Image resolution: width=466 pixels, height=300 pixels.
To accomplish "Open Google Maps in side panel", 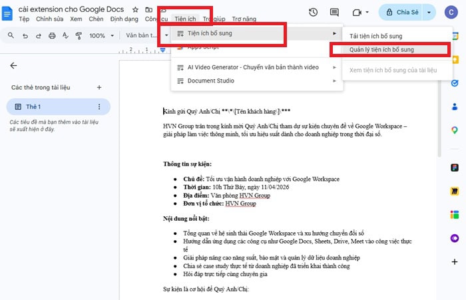I will pyautogui.click(x=455, y=130).
